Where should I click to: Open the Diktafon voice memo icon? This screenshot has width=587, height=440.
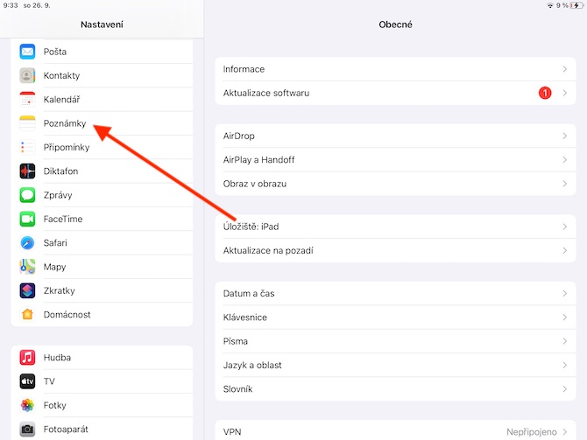pos(27,171)
